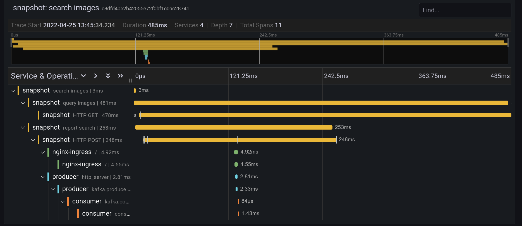This screenshot has width=522, height=226.
Task: Click the column resize handle beside 0μs
Action: tap(130, 80)
